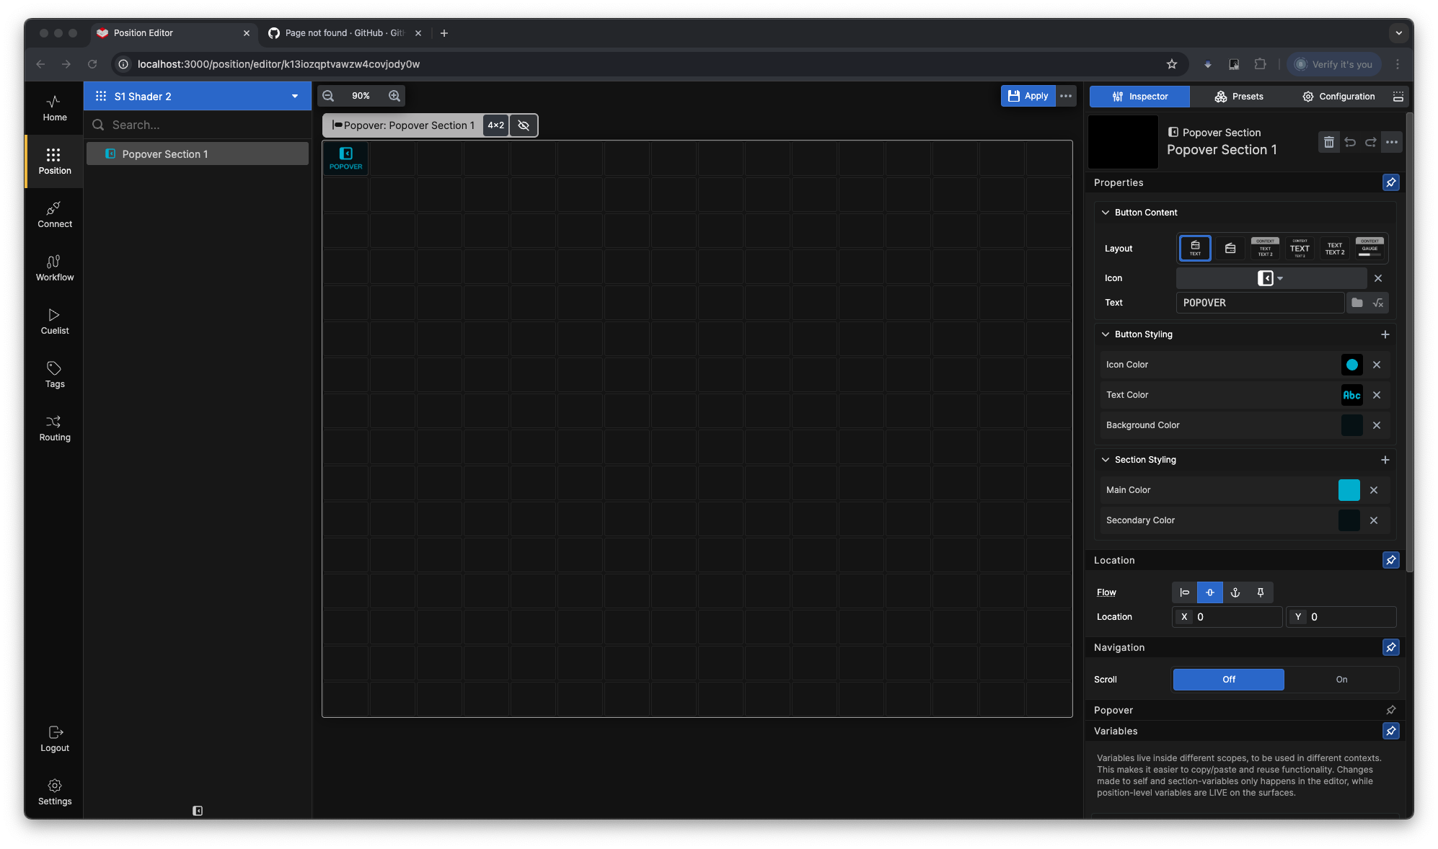1438x849 pixels.
Task: Open the Workflow section
Action: (55, 268)
